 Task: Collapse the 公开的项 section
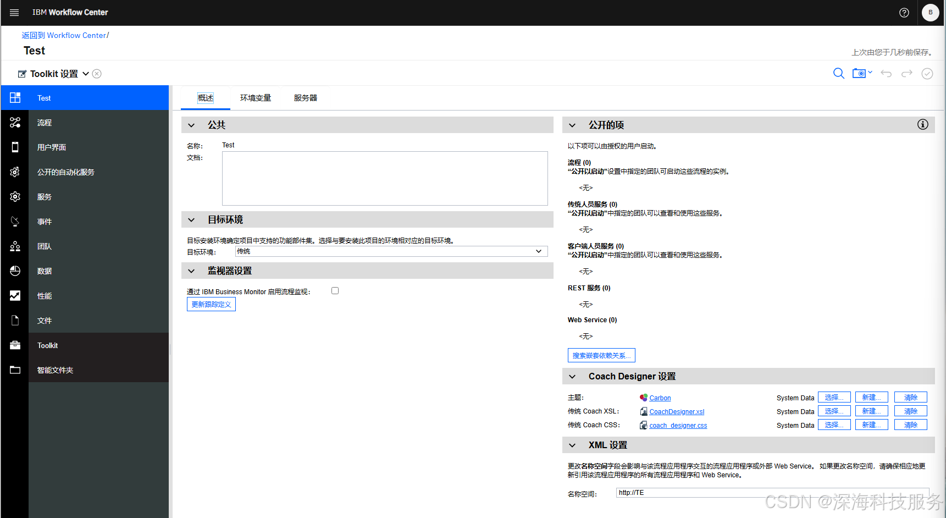[x=572, y=125]
